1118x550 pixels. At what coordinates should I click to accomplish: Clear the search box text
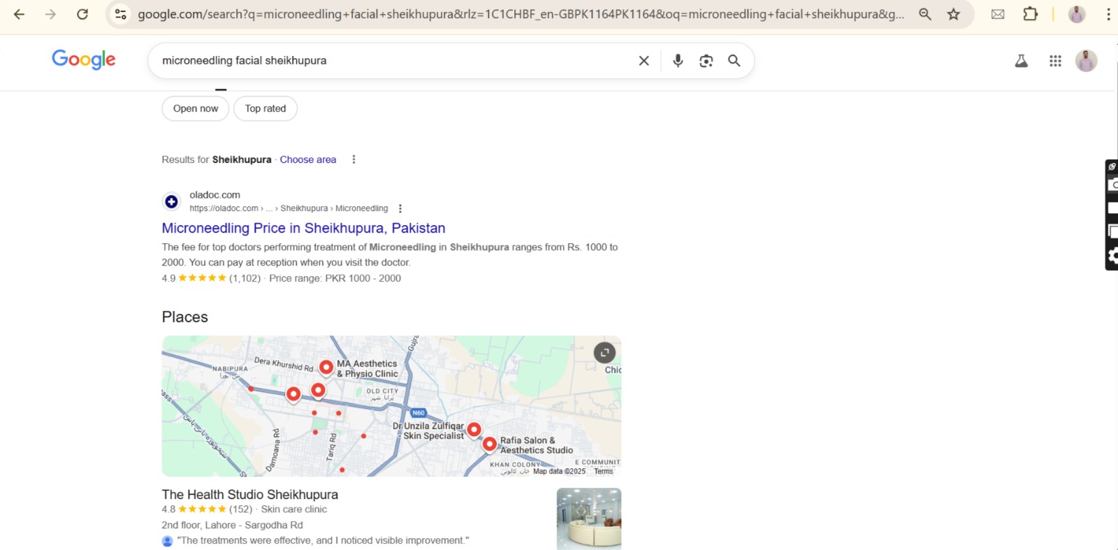(644, 61)
